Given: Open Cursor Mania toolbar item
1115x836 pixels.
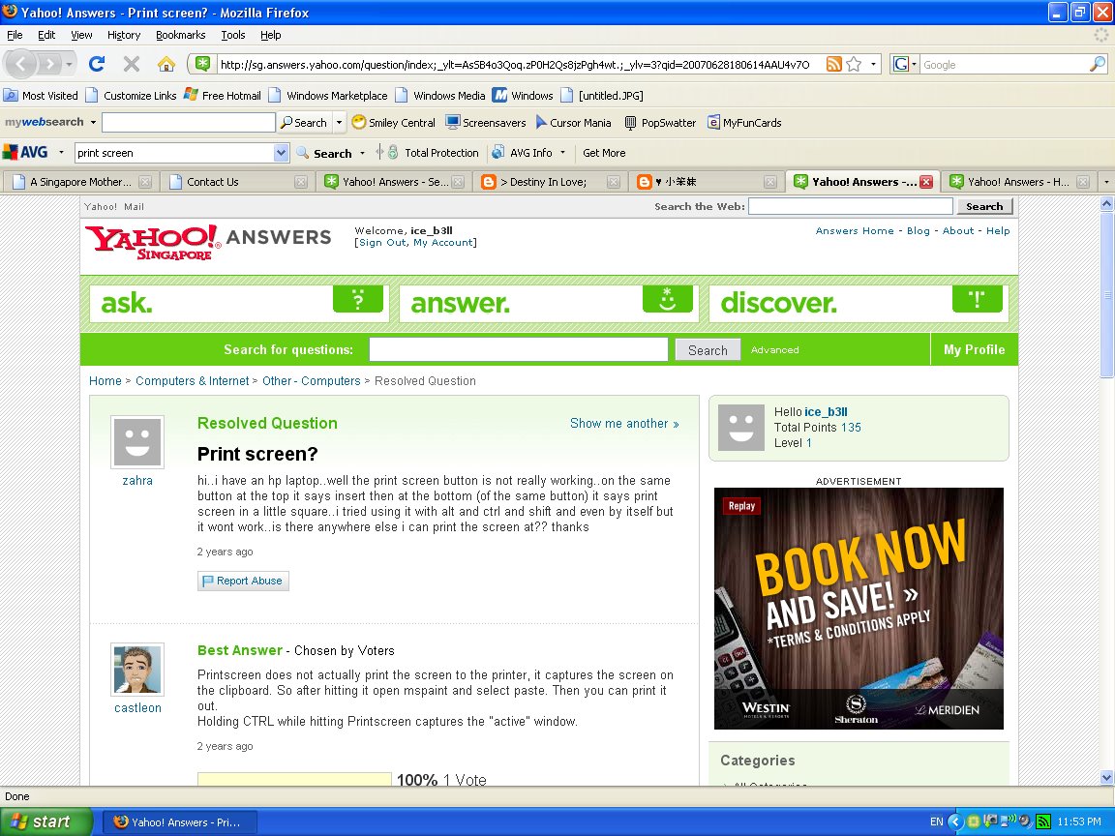Looking at the screenshot, I should point(573,122).
